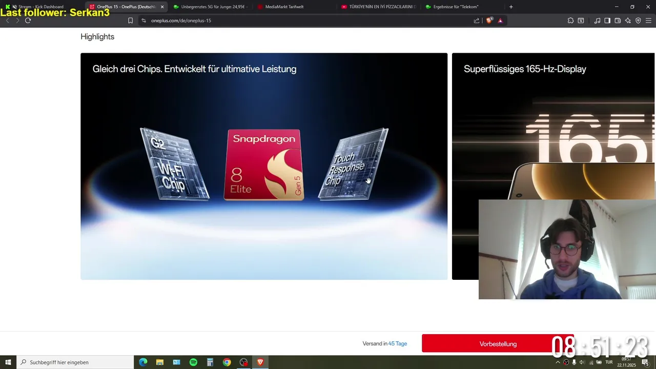Click the Touch Response Chip image
The width and height of the screenshot is (656, 369).
pos(353,163)
